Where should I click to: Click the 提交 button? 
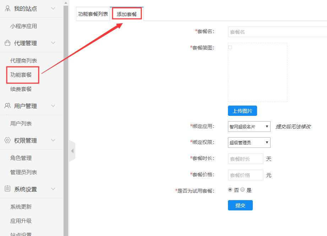click(x=240, y=205)
